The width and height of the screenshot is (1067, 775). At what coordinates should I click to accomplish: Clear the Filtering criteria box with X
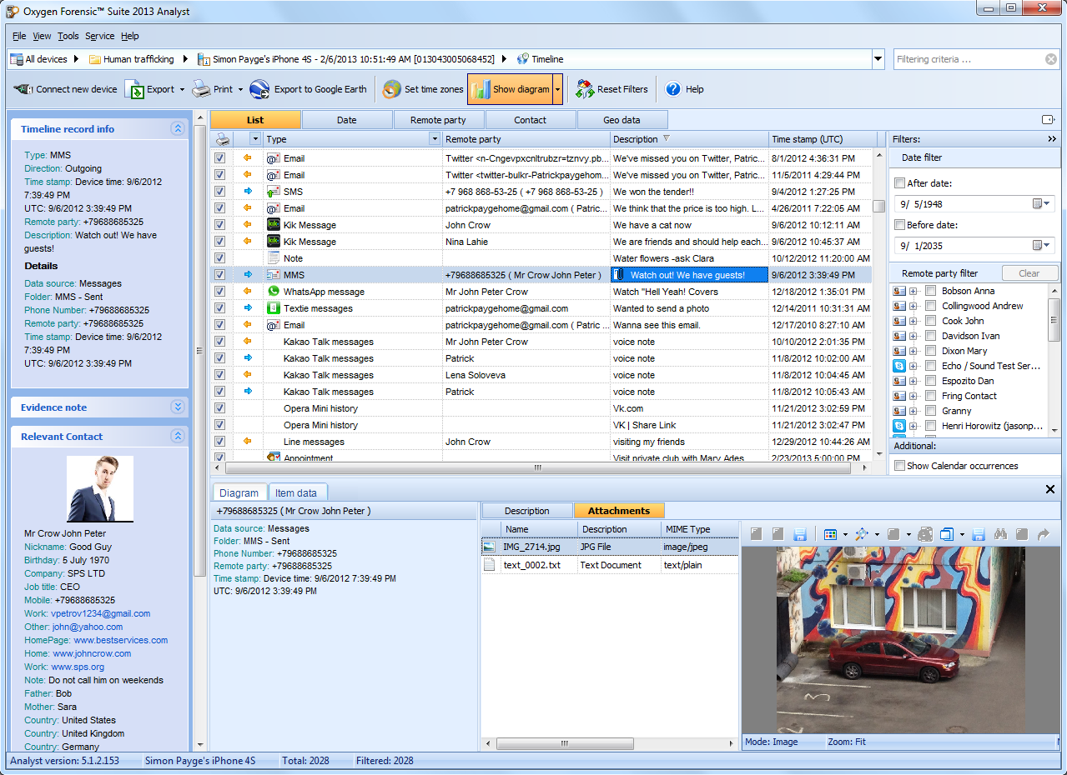(x=1051, y=59)
